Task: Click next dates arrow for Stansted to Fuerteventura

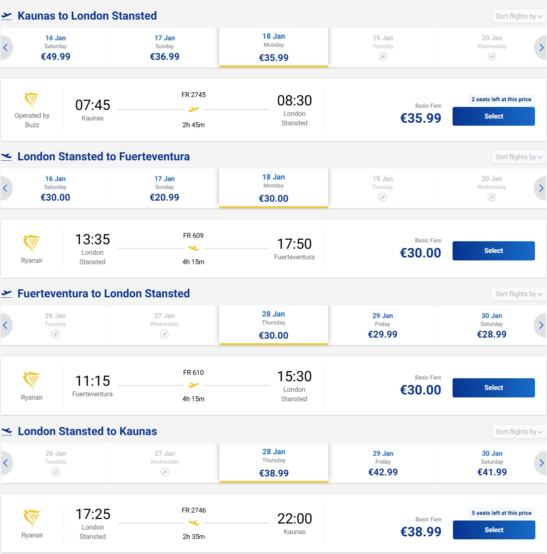Action: [x=541, y=188]
